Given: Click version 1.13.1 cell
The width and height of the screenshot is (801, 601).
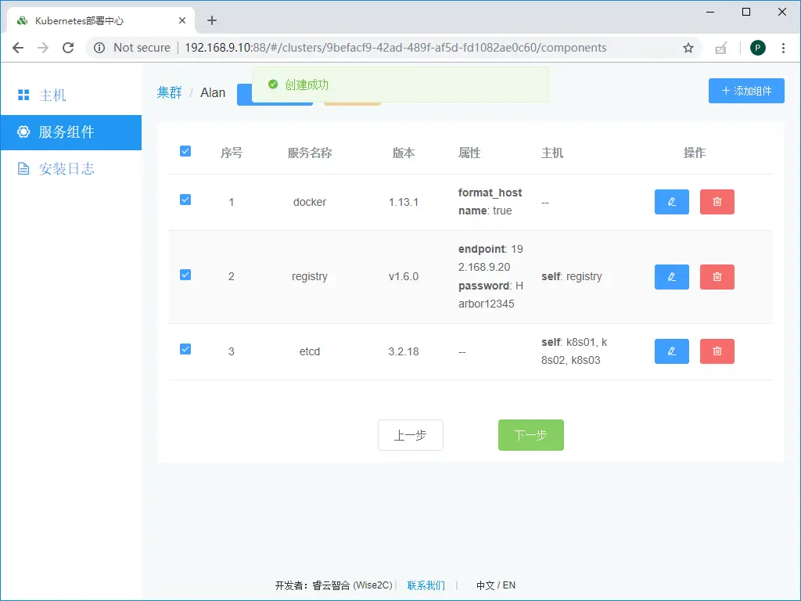Looking at the screenshot, I should click(404, 203).
